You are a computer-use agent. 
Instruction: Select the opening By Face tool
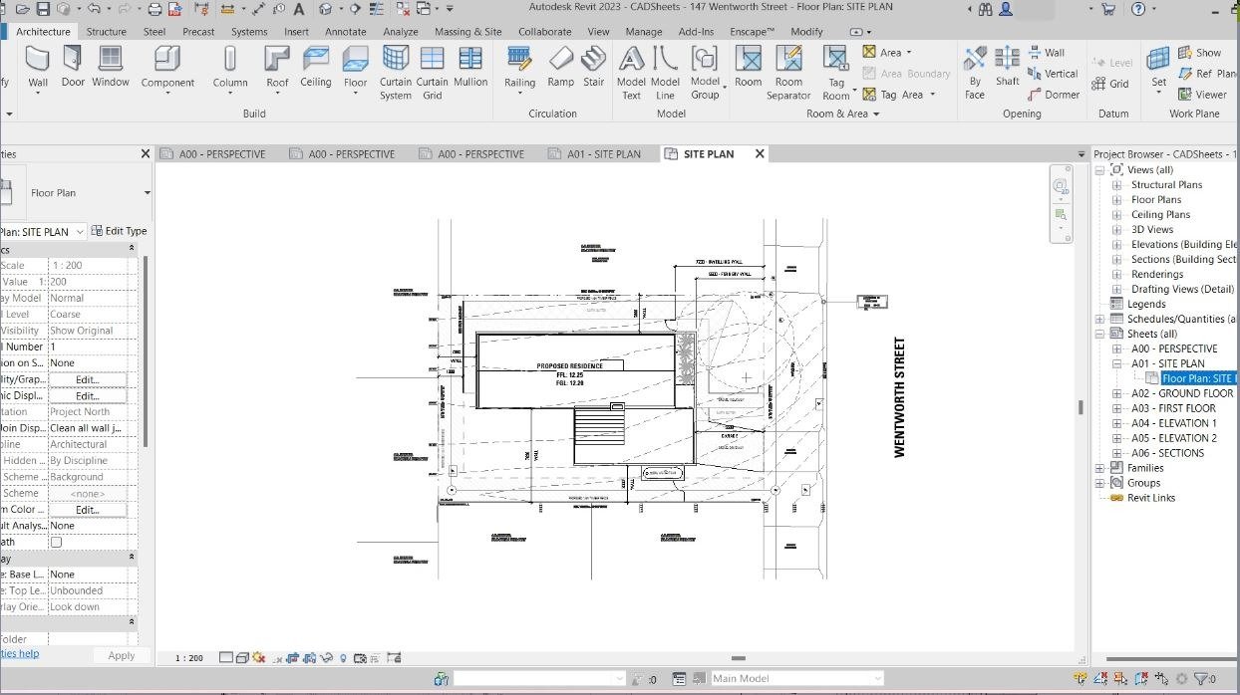pyautogui.click(x=975, y=73)
